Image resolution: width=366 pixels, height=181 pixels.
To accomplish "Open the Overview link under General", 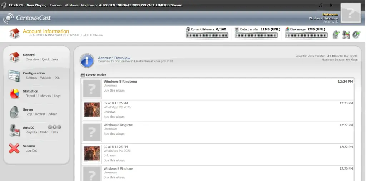I will tap(32, 59).
